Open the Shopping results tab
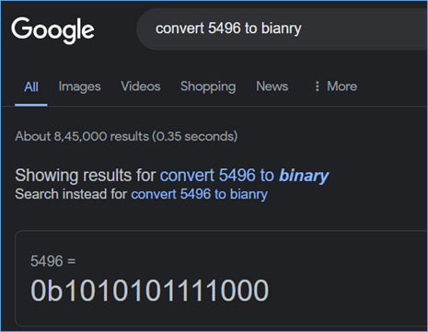The image size is (428, 332). 208,86
